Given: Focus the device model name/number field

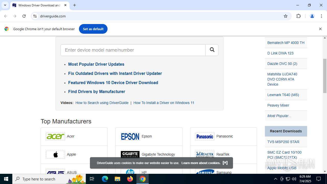Looking at the screenshot, I should pyautogui.click(x=133, y=50).
